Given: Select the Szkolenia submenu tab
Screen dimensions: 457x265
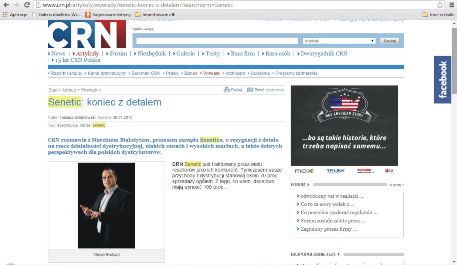Looking at the screenshot, I should 260,73.
